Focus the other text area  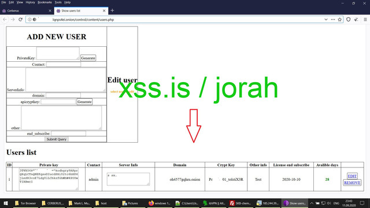point(61,118)
